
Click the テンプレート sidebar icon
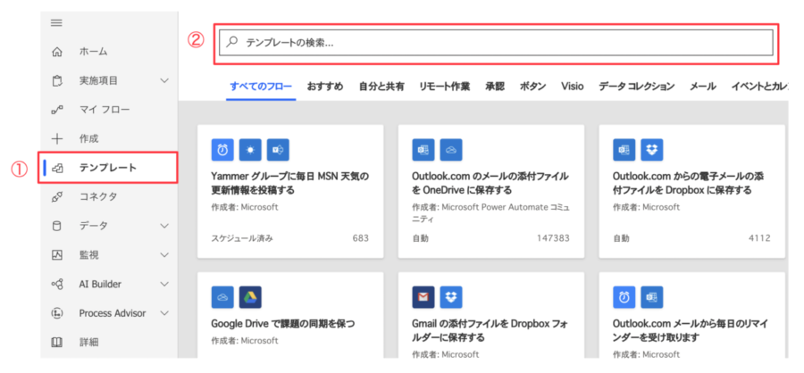pyautogui.click(x=58, y=168)
